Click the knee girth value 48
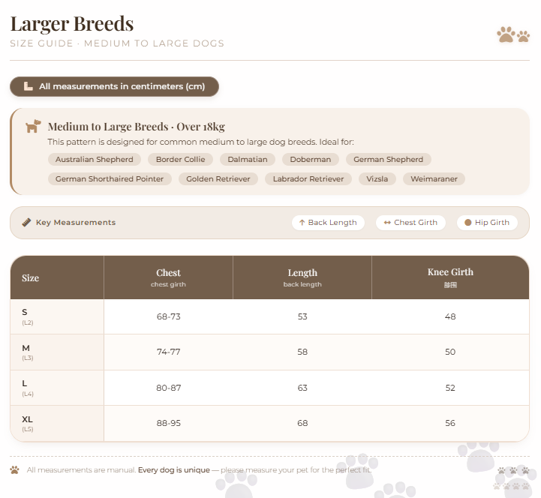Viewport: 541px width, 498px height. (x=450, y=316)
